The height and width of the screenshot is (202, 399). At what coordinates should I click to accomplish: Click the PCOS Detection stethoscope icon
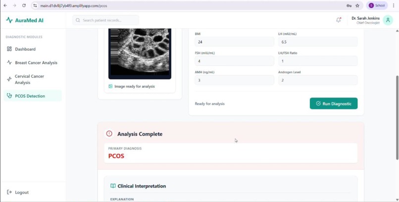pos(9,96)
